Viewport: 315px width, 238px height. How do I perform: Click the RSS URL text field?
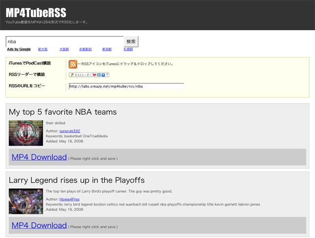126,87
